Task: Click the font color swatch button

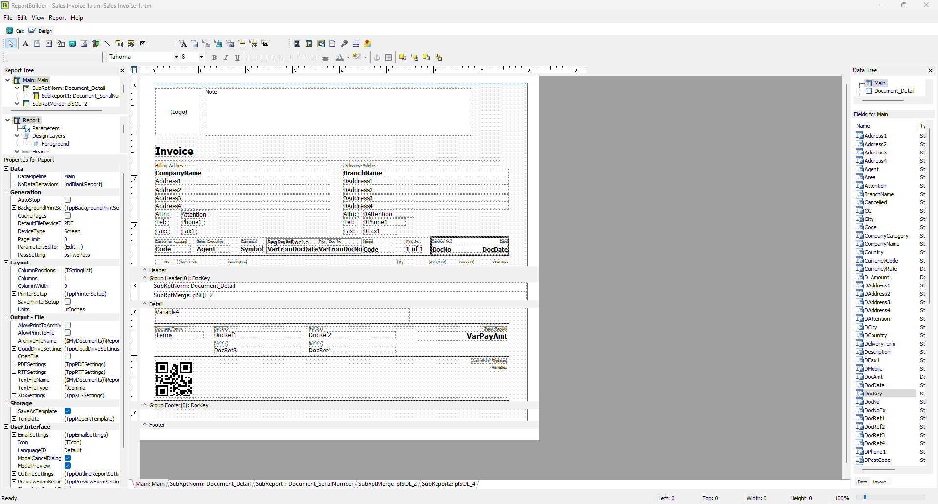Action: 340,57
